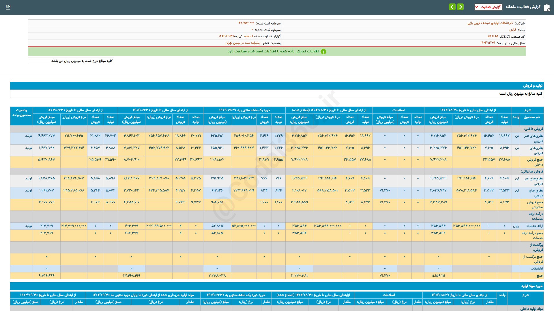Click the تخفیفات row label
The height and width of the screenshot is (311, 554).
(x=536, y=268)
